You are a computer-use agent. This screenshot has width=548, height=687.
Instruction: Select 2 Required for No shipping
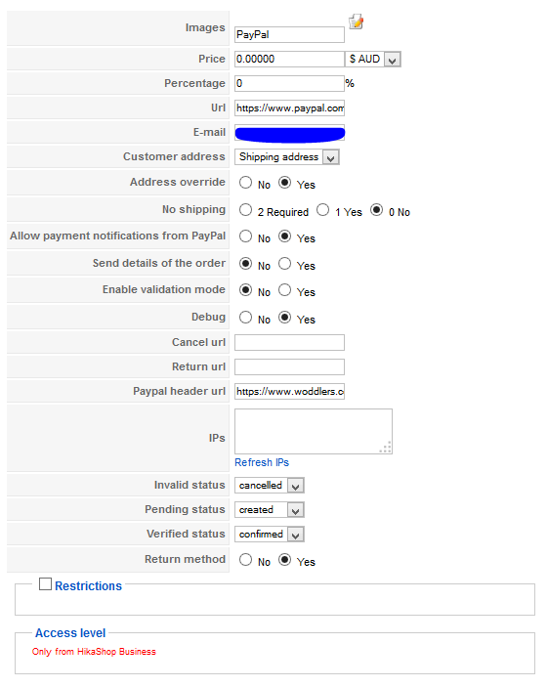(246, 210)
